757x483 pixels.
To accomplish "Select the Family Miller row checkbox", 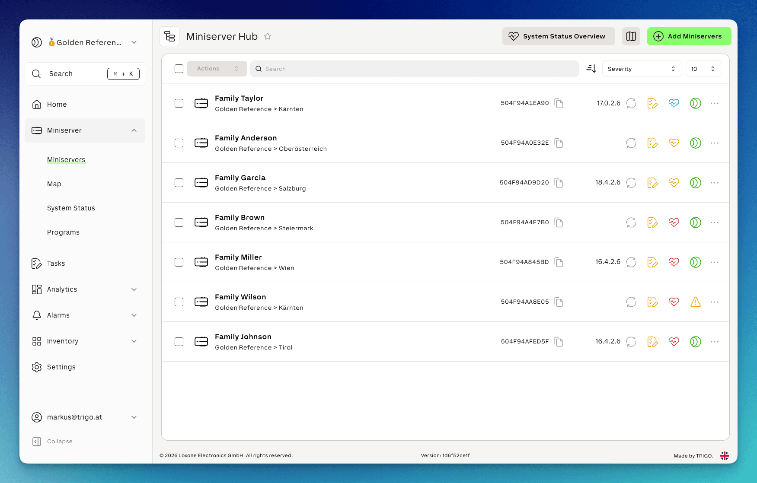I will 179,262.
